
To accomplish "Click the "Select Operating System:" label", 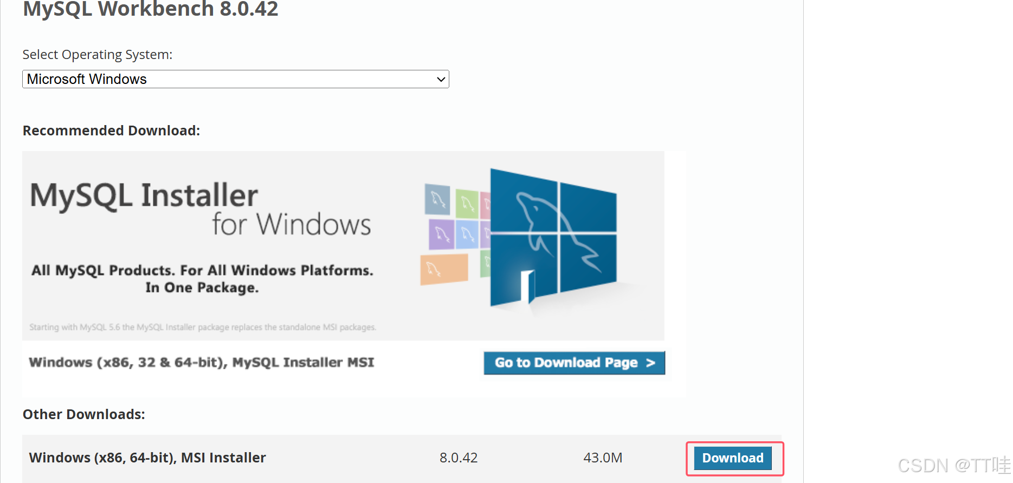I will (x=98, y=55).
